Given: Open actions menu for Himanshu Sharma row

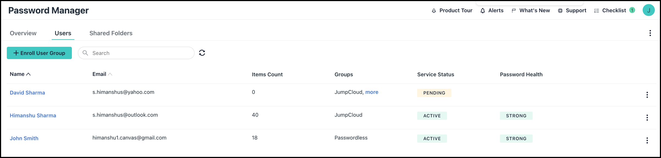Looking at the screenshot, I should [x=647, y=118].
